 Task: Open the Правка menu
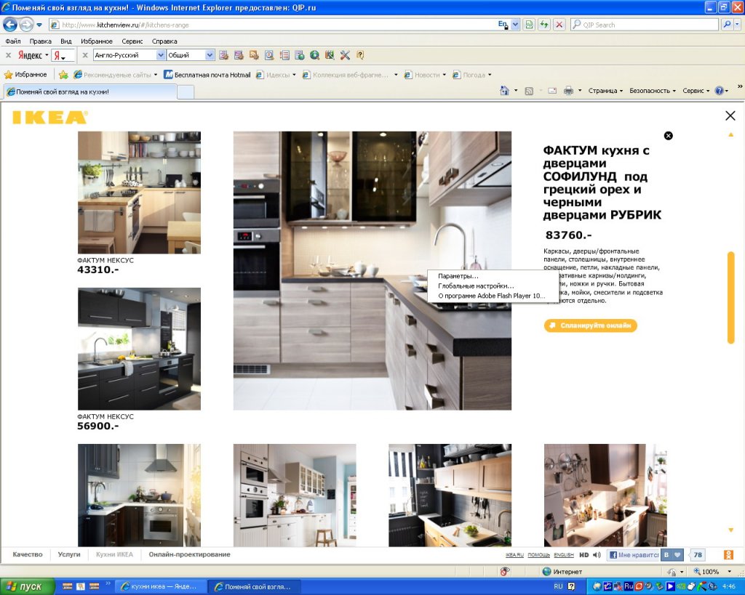[41, 41]
